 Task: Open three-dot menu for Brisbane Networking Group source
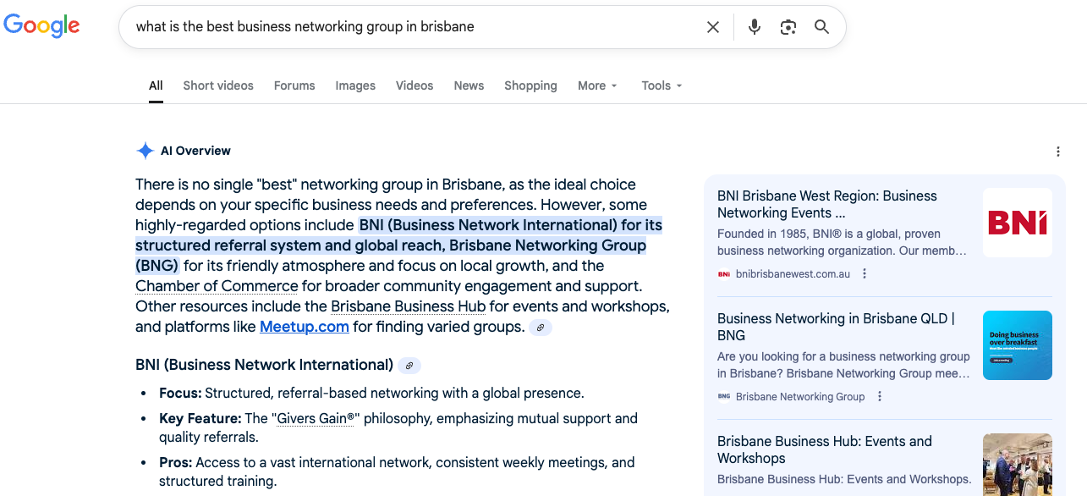tap(880, 396)
